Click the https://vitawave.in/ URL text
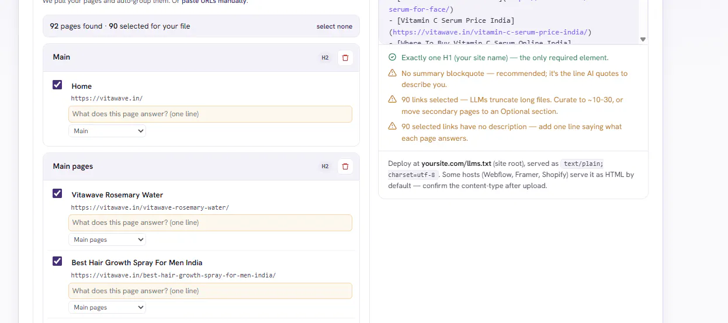 point(107,99)
